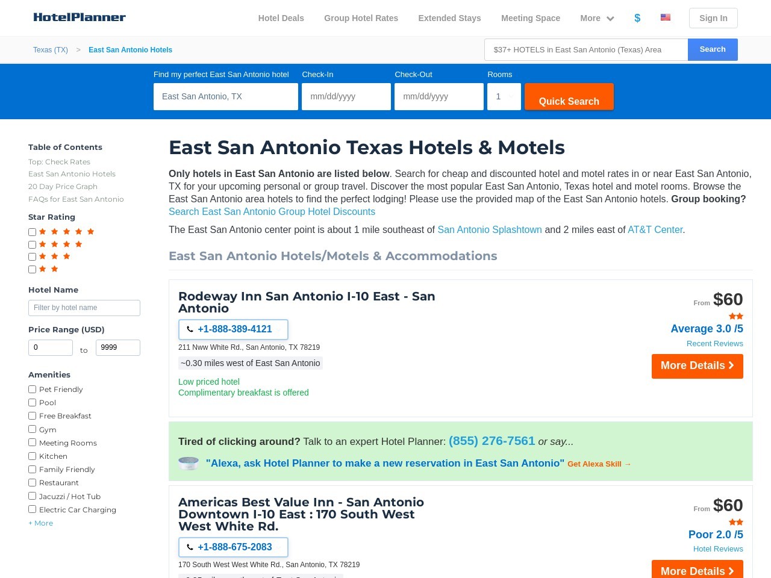771x578 pixels.
Task: Click the US flag language icon
Action: [x=665, y=17]
